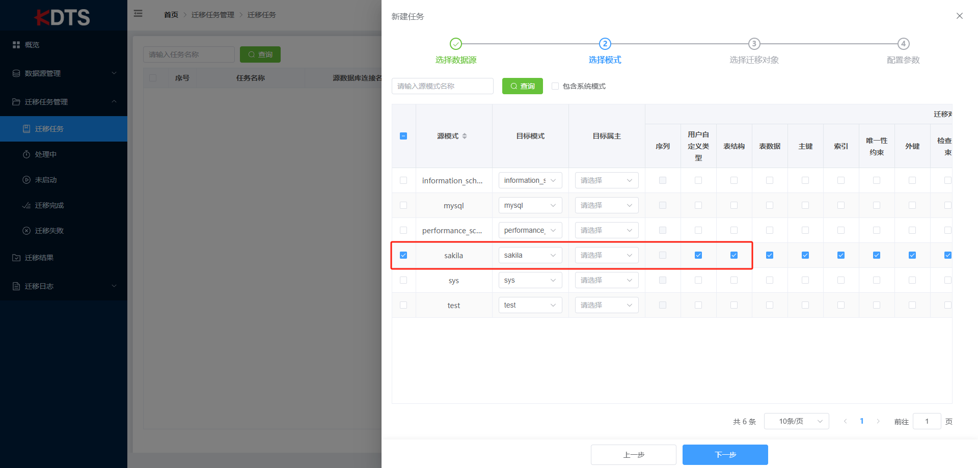Image resolution: width=978 pixels, height=468 pixels.
Task: Enable 包含系统模式 checkbox
Action: coord(555,86)
